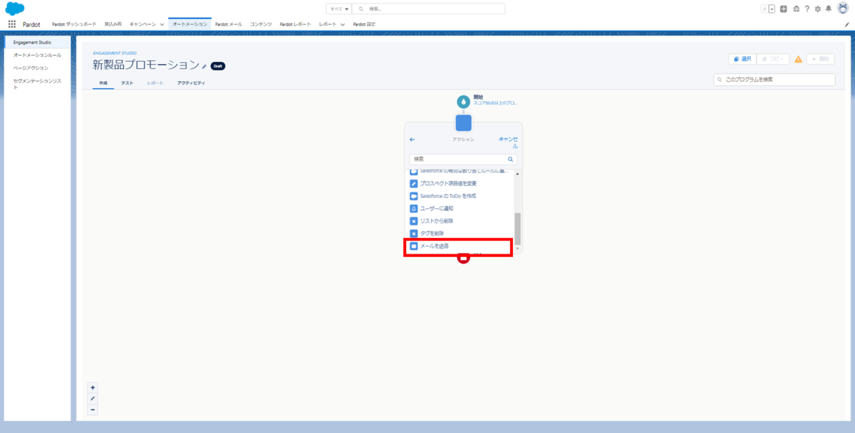Click the 選択 button
855x433 pixels.
pyautogui.click(x=741, y=59)
